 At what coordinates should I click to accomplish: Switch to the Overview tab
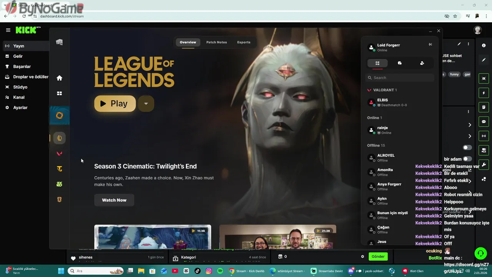[x=188, y=42]
